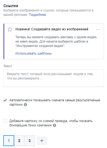107x148 pixels.
Task: Toggle via the Автоматически показывать label text
Action: click(55, 102)
